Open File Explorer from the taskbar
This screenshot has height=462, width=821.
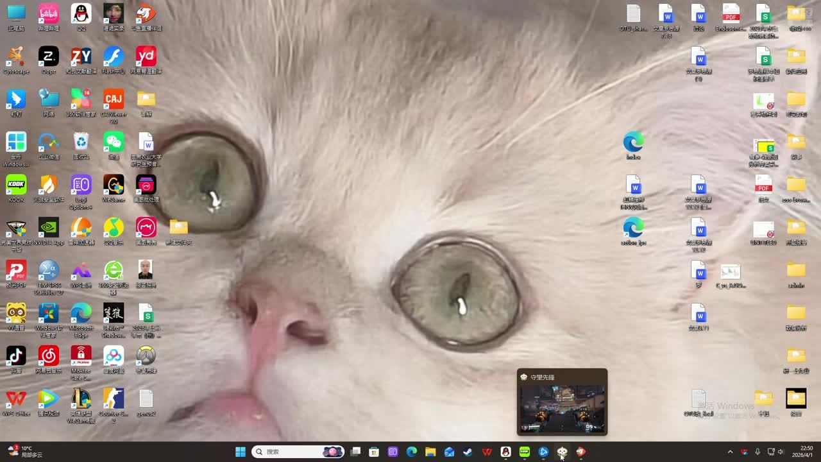(430, 452)
